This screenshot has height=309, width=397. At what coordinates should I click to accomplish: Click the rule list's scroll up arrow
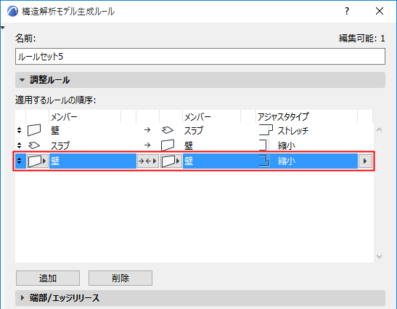pos(379,130)
